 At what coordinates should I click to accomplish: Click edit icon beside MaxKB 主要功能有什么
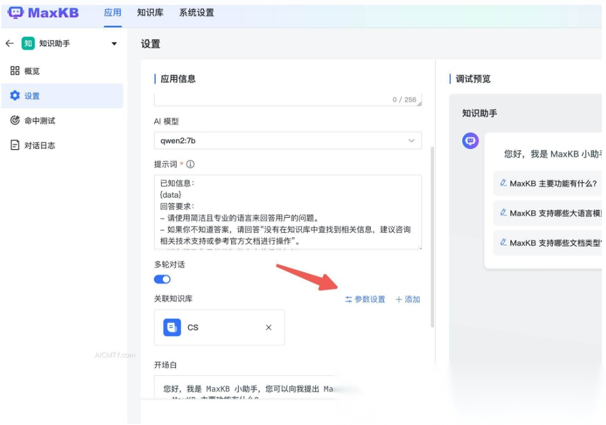(503, 183)
